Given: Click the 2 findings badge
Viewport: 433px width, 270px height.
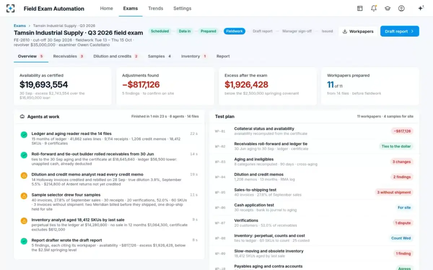Looking at the screenshot, I should click(x=402, y=177).
